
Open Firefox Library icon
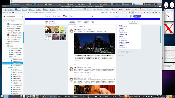click(130, 13)
